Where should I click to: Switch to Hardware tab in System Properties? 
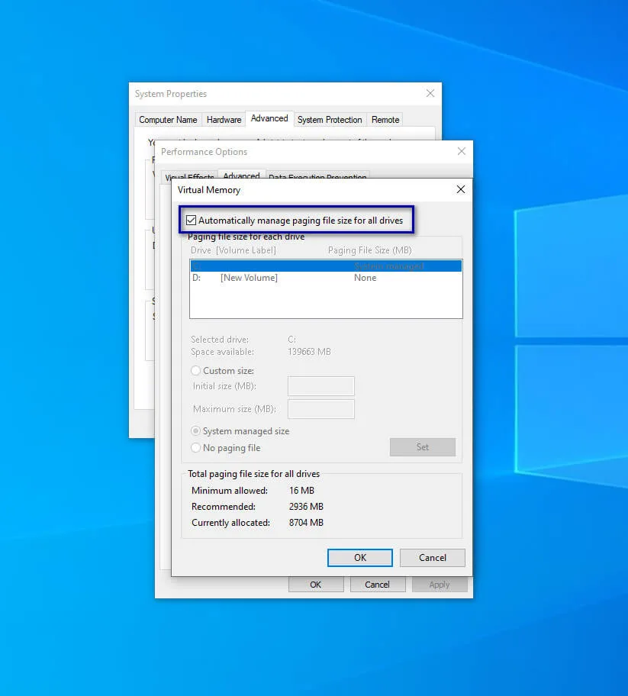224,120
